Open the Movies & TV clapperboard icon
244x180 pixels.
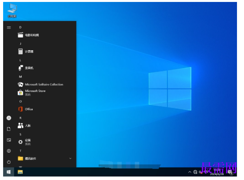[20, 35]
